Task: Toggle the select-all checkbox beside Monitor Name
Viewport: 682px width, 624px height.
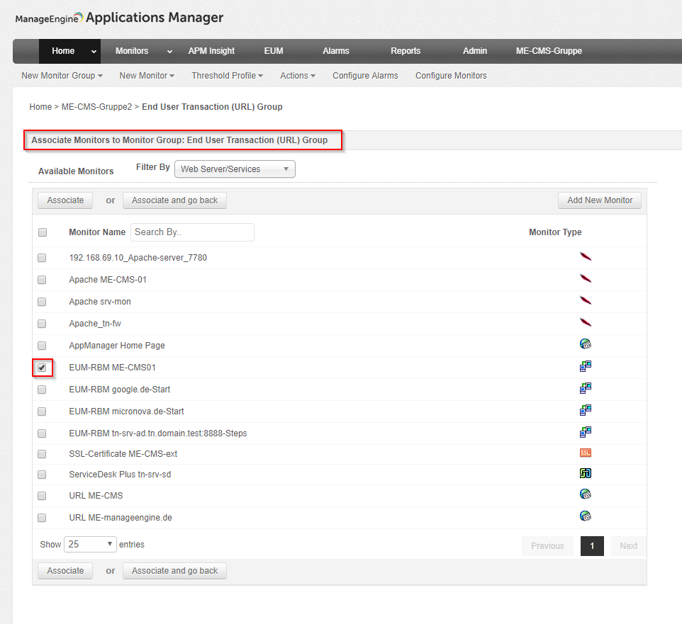Action: pos(43,232)
